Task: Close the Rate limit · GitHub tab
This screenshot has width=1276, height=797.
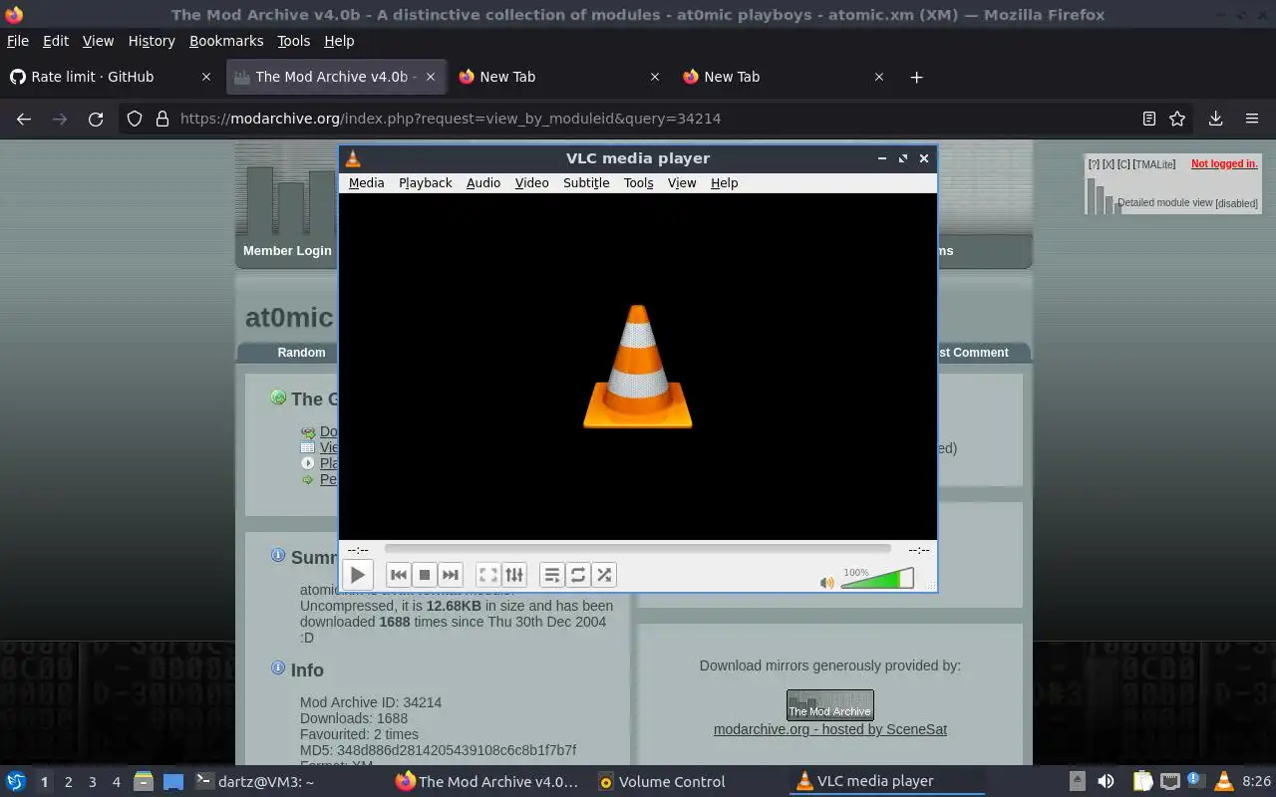Action: [206, 77]
